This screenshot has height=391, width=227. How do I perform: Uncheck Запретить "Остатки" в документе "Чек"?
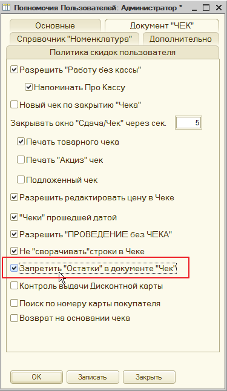coord(14,268)
